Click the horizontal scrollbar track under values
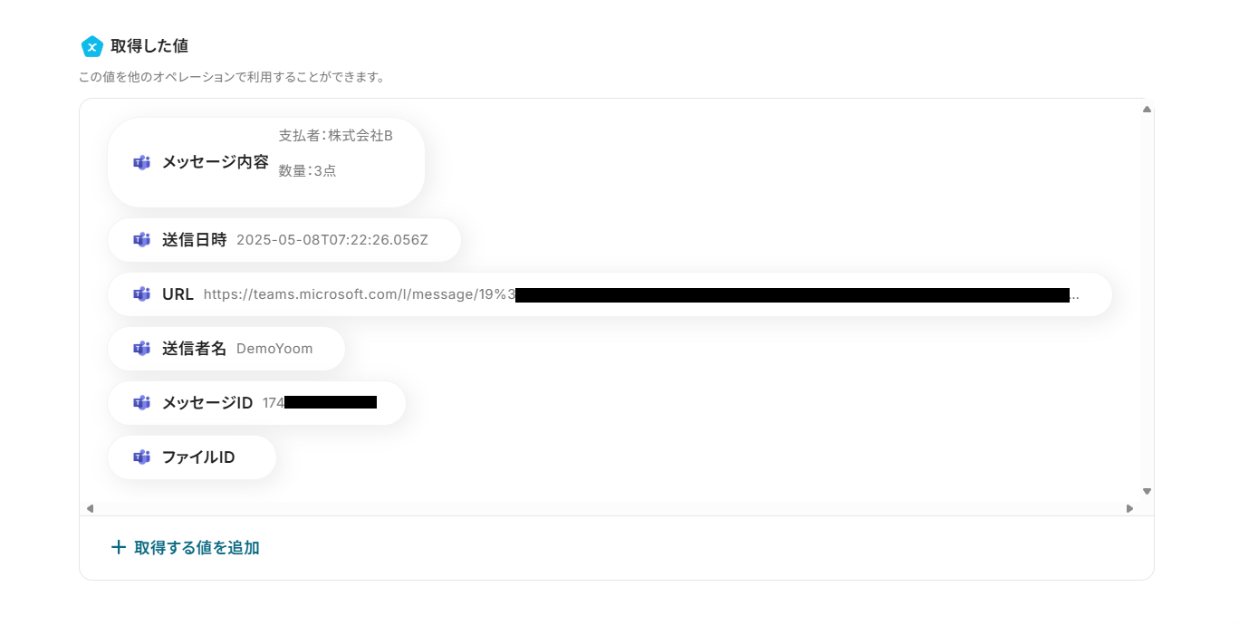This screenshot has width=1239, height=625. click(610, 508)
